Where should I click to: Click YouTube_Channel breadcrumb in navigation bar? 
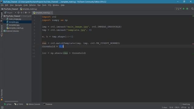coord(10,9)
